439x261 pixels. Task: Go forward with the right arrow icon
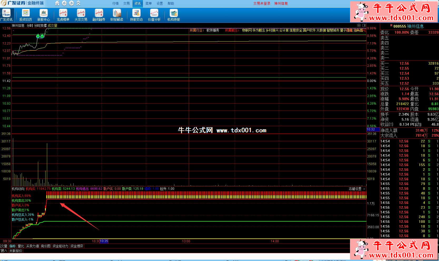[71, 3]
